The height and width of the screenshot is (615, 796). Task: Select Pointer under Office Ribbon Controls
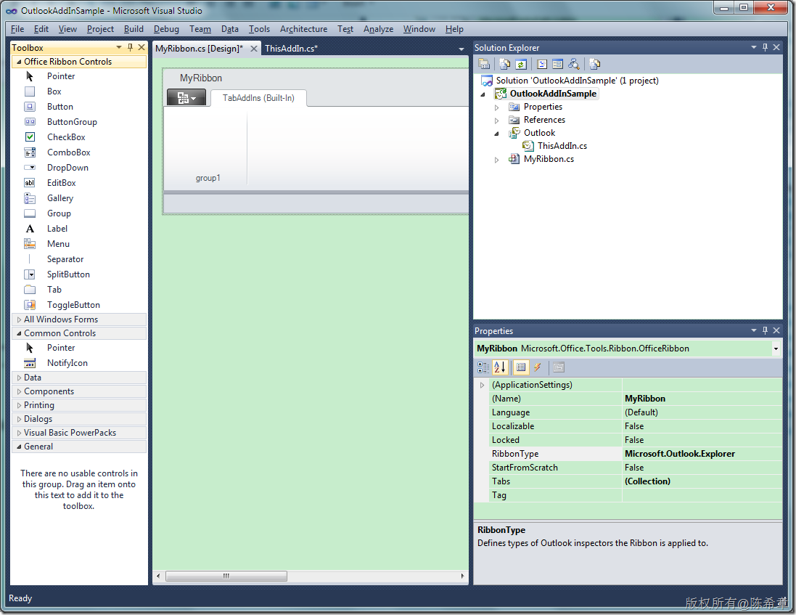[61, 76]
